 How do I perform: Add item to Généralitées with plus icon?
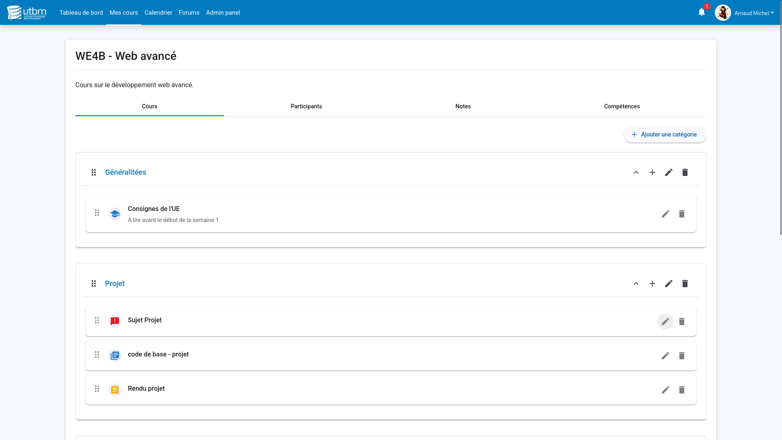coord(652,172)
